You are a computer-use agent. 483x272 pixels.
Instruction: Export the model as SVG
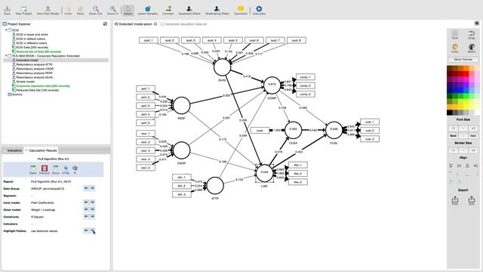[472, 200]
